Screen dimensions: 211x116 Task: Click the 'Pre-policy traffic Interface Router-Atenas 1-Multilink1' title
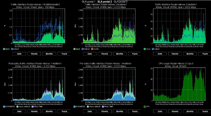coord(105,64)
